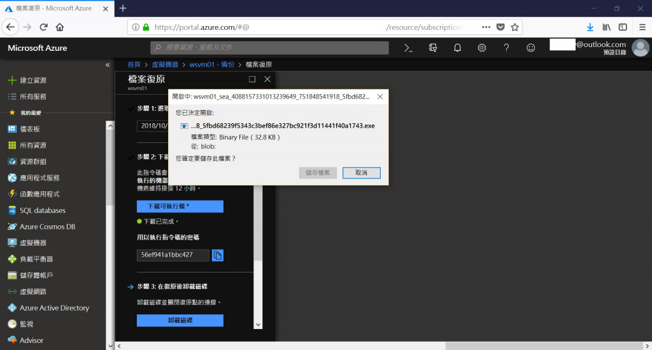Click the password field 56ef941a1bbc427
The width and height of the screenshot is (652, 350).
click(173, 255)
